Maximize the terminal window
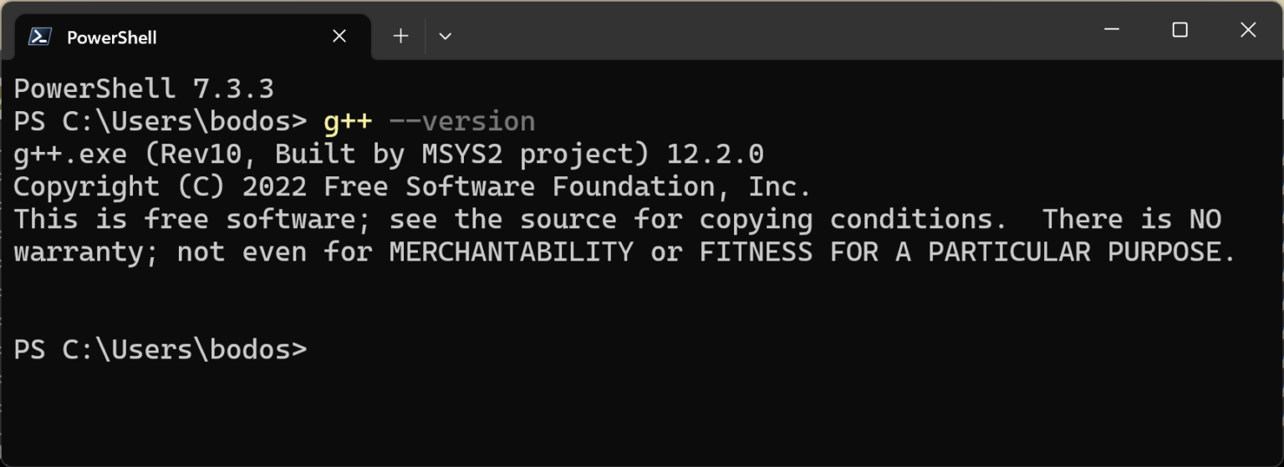The image size is (1284, 467). (x=1180, y=30)
